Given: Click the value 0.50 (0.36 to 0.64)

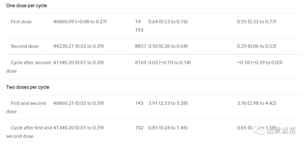Looking at the screenshot, I should click(x=168, y=46).
